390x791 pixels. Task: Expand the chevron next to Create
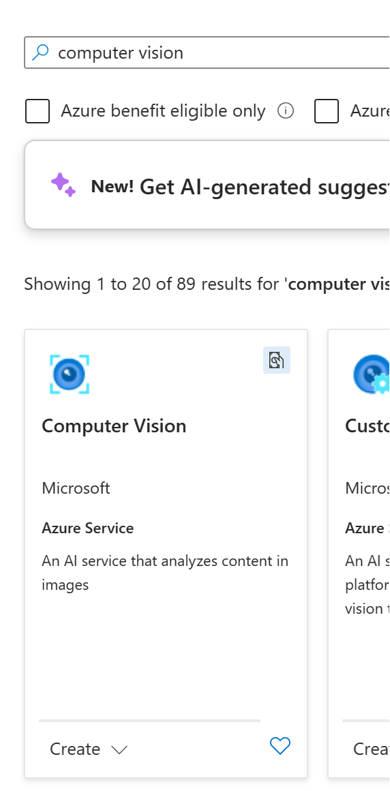(119, 749)
